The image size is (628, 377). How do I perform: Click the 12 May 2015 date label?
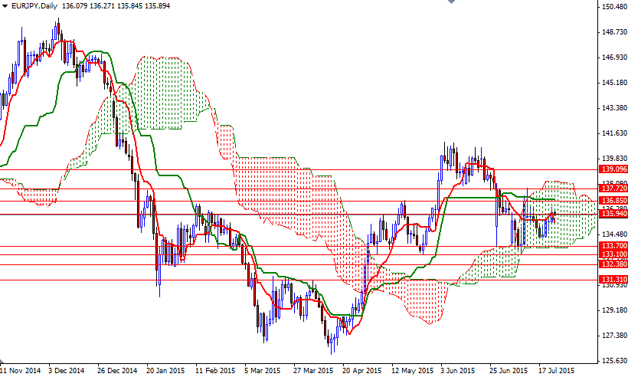coord(412,371)
